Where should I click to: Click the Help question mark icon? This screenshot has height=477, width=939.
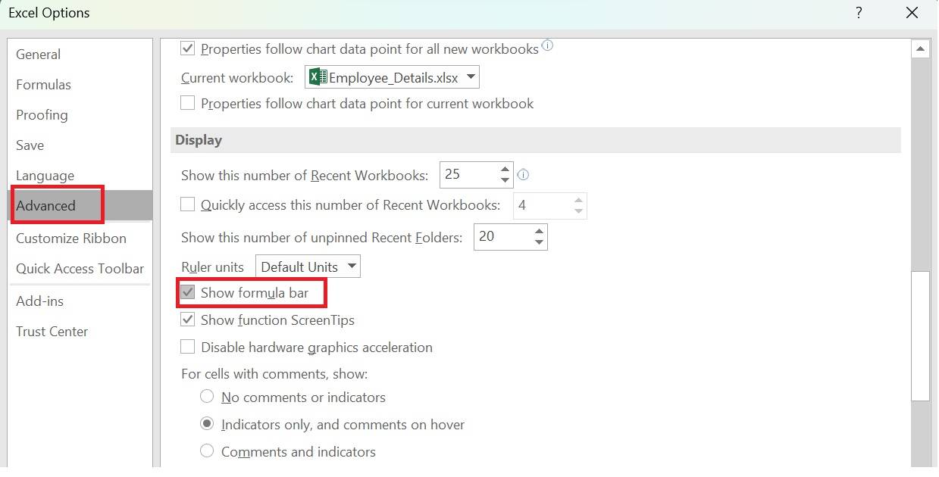(859, 13)
